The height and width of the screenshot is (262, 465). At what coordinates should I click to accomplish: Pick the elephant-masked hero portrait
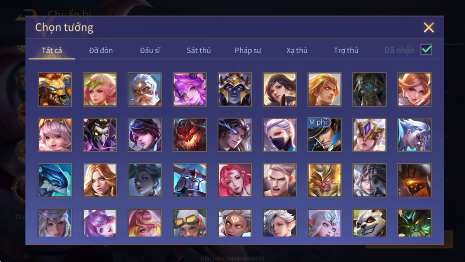click(x=369, y=89)
